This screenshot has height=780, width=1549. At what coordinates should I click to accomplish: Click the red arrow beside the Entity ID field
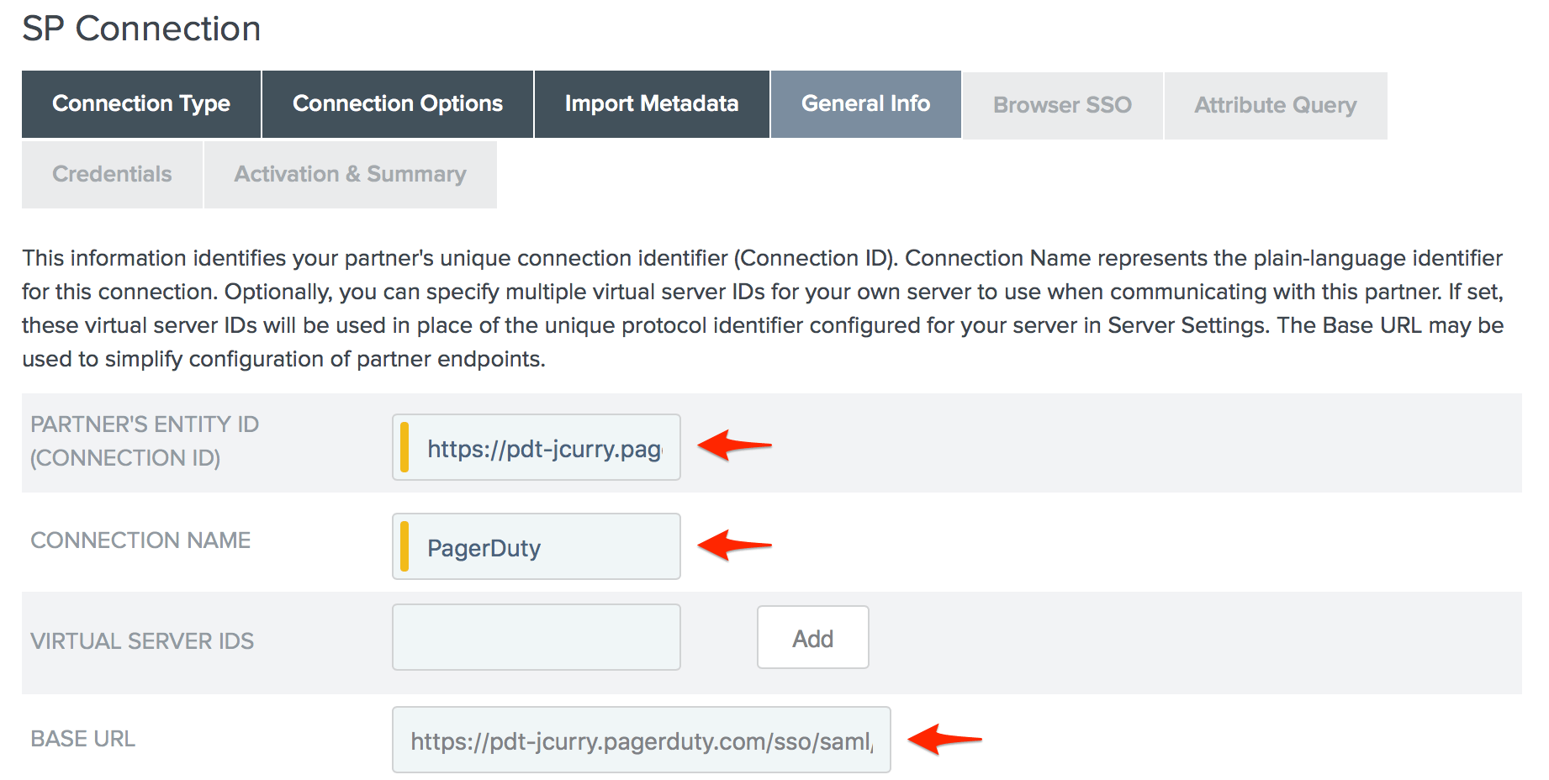(x=733, y=445)
